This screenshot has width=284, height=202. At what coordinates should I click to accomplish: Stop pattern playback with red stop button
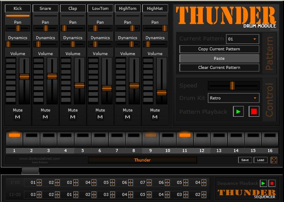click(254, 112)
